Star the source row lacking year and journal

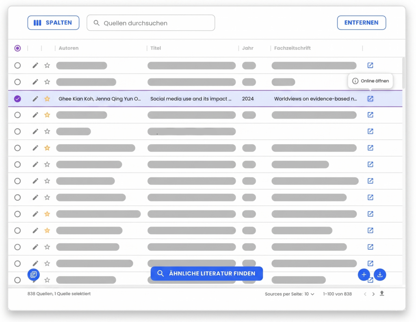(x=47, y=131)
